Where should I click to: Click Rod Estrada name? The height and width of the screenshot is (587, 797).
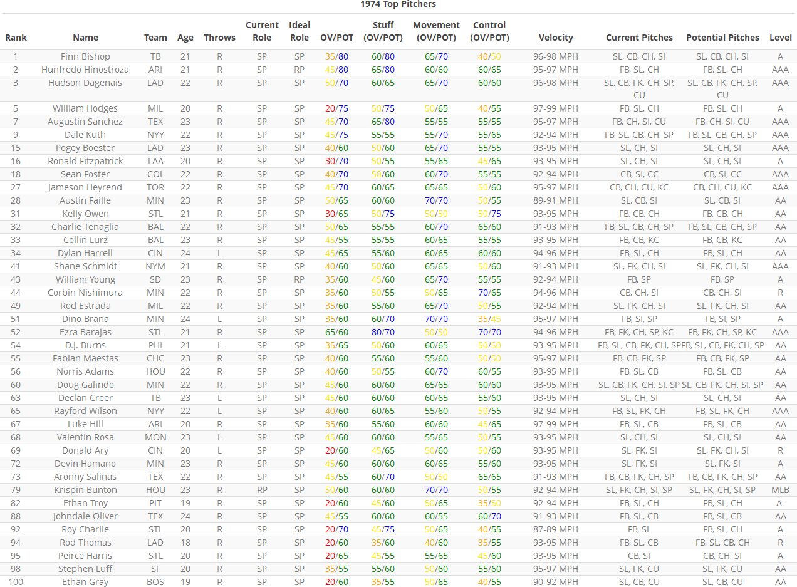click(85, 306)
